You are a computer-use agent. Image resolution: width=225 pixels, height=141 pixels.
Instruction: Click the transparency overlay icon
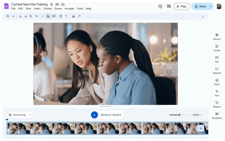pos(79,16)
